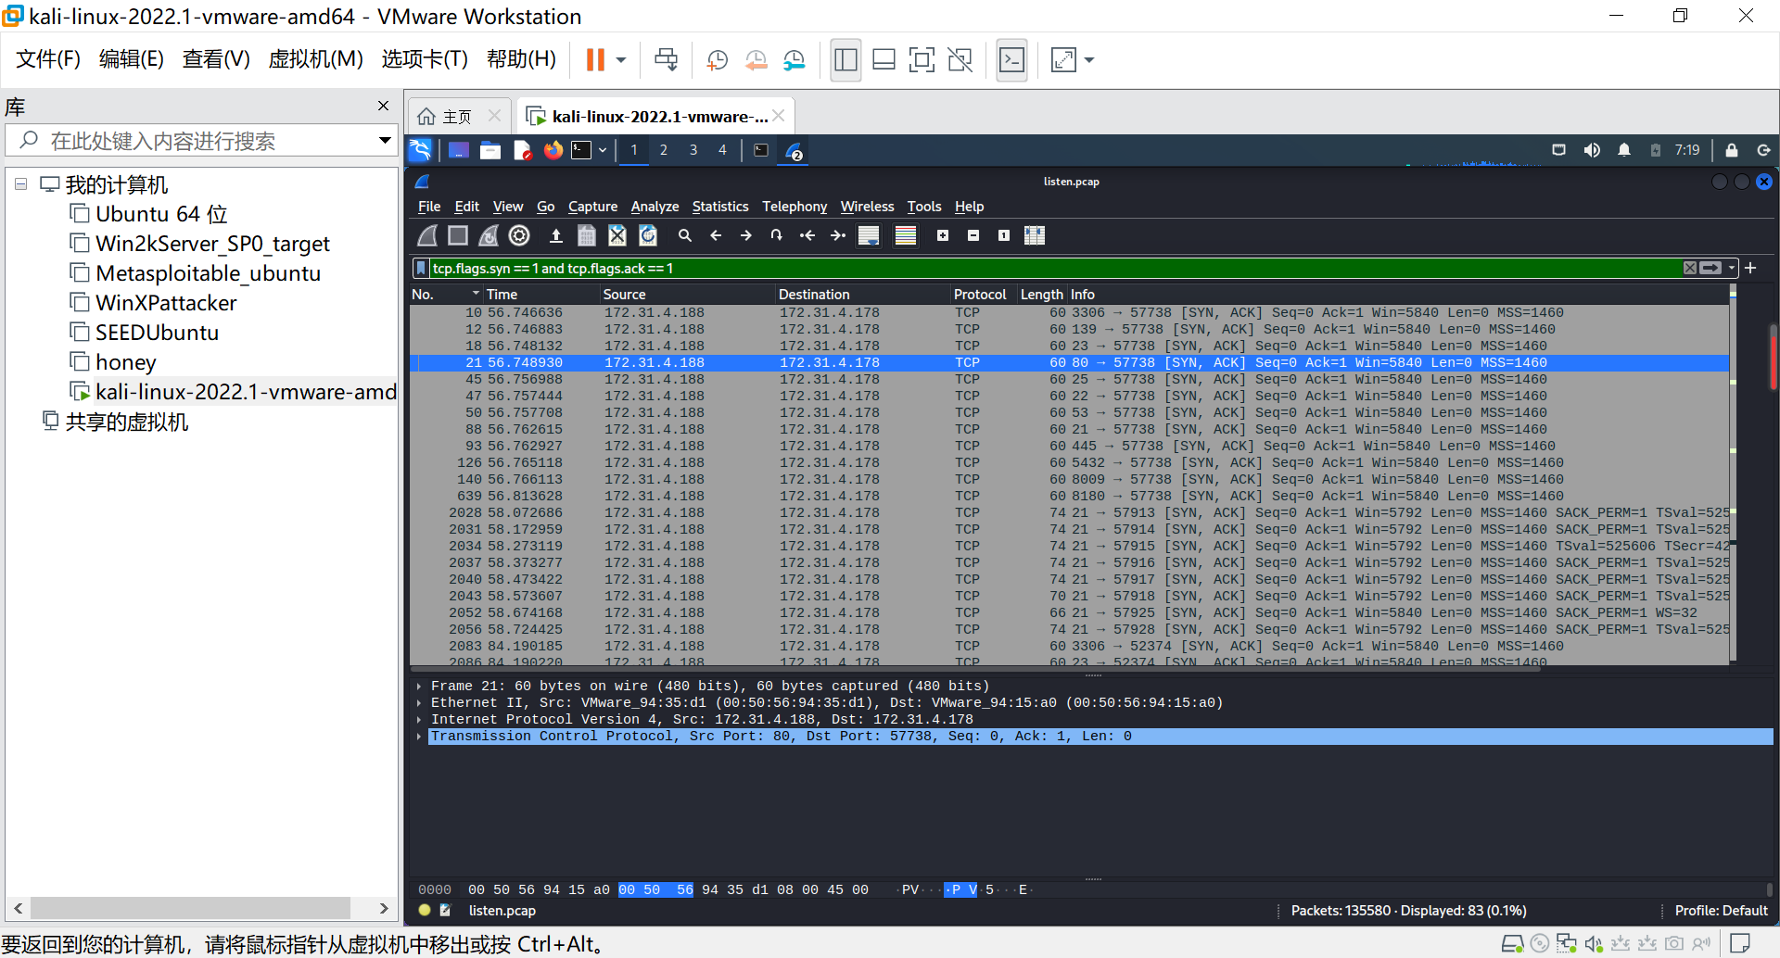The image size is (1780, 958).
Task: Open display filter bookmarks
Action: (422, 269)
